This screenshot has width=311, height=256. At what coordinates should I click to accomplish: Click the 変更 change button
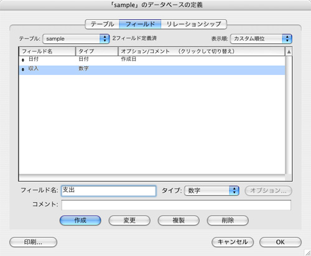tap(129, 221)
